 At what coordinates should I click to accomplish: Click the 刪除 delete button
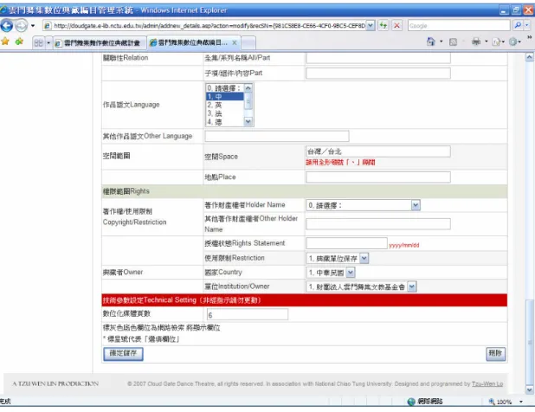point(495,353)
